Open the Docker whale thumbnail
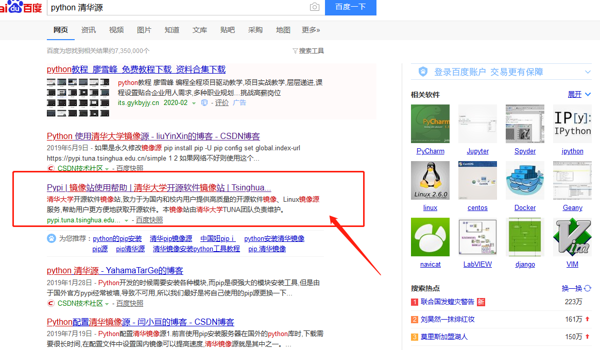Viewport: 600px width, 350px height. (525, 180)
